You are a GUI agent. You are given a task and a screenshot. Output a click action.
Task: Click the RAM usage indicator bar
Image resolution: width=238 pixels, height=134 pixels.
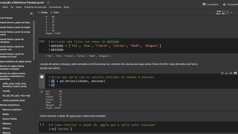point(225,11)
